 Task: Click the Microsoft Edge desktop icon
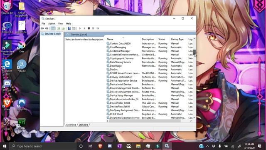tap(7, 67)
